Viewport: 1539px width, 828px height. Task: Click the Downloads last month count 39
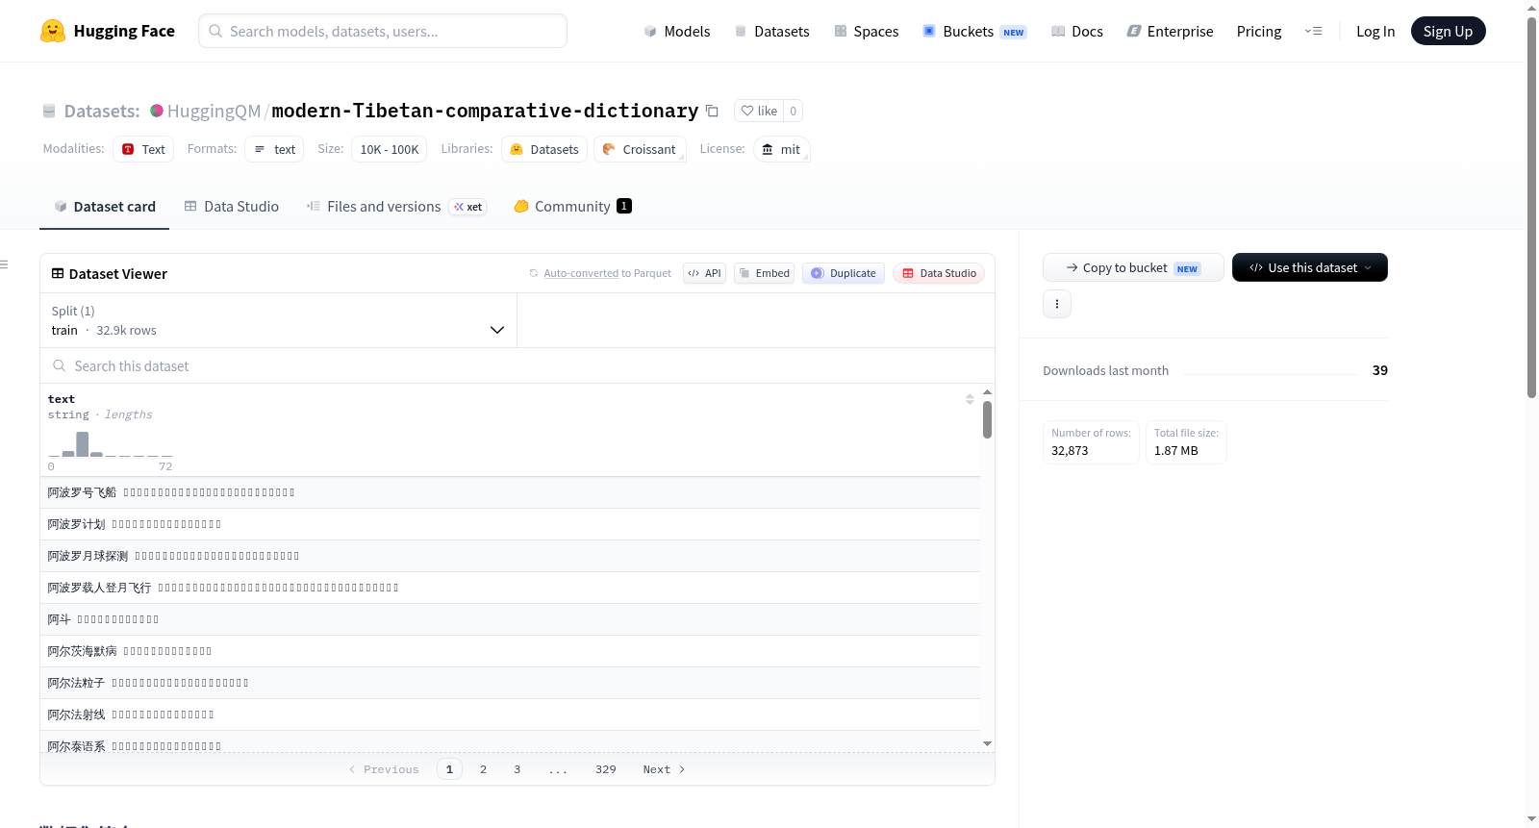[1379, 370]
